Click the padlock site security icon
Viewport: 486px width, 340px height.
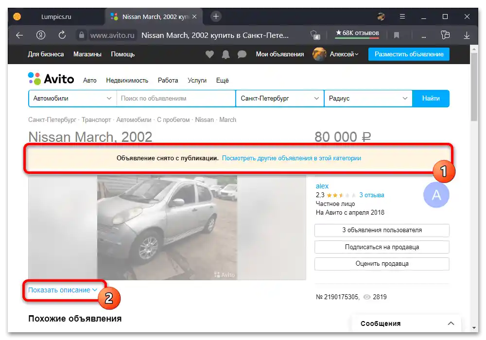82,35
